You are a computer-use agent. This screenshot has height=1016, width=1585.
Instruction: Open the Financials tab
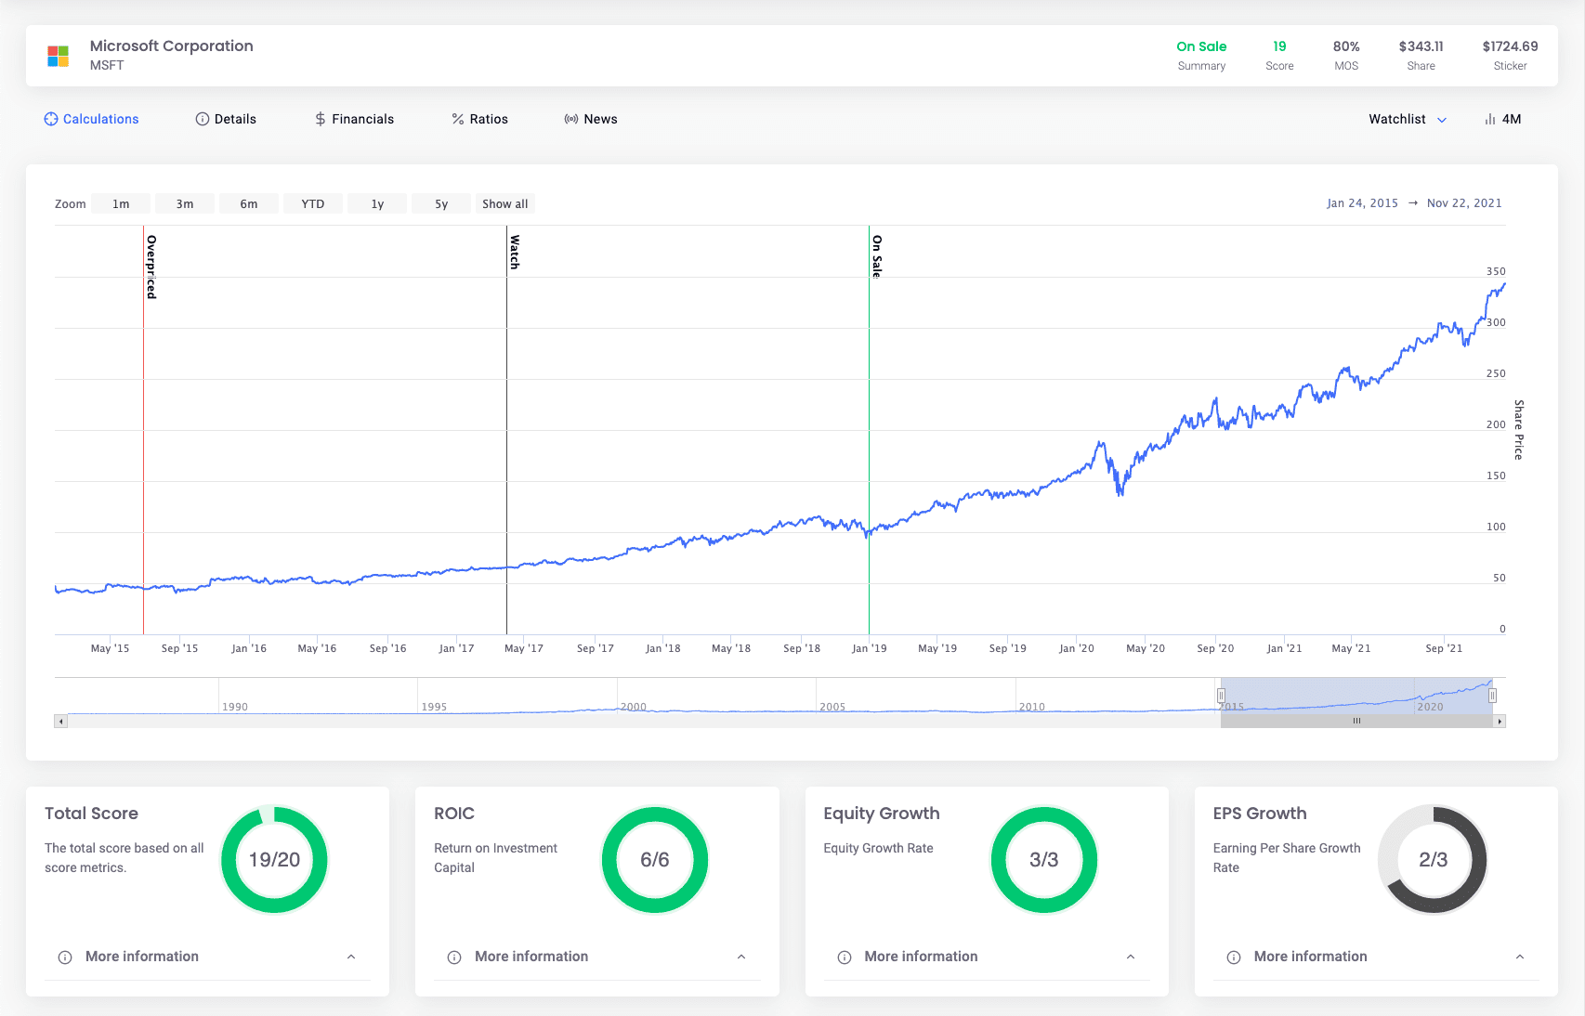click(x=354, y=119)
